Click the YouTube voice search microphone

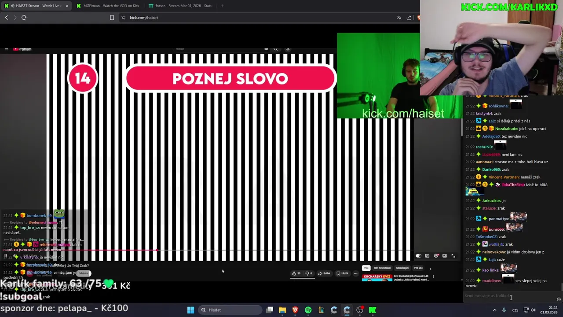coord(288,49)
